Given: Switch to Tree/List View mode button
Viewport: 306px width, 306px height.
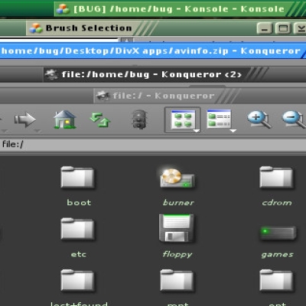Looking at the screenshot, I should 219,119.
